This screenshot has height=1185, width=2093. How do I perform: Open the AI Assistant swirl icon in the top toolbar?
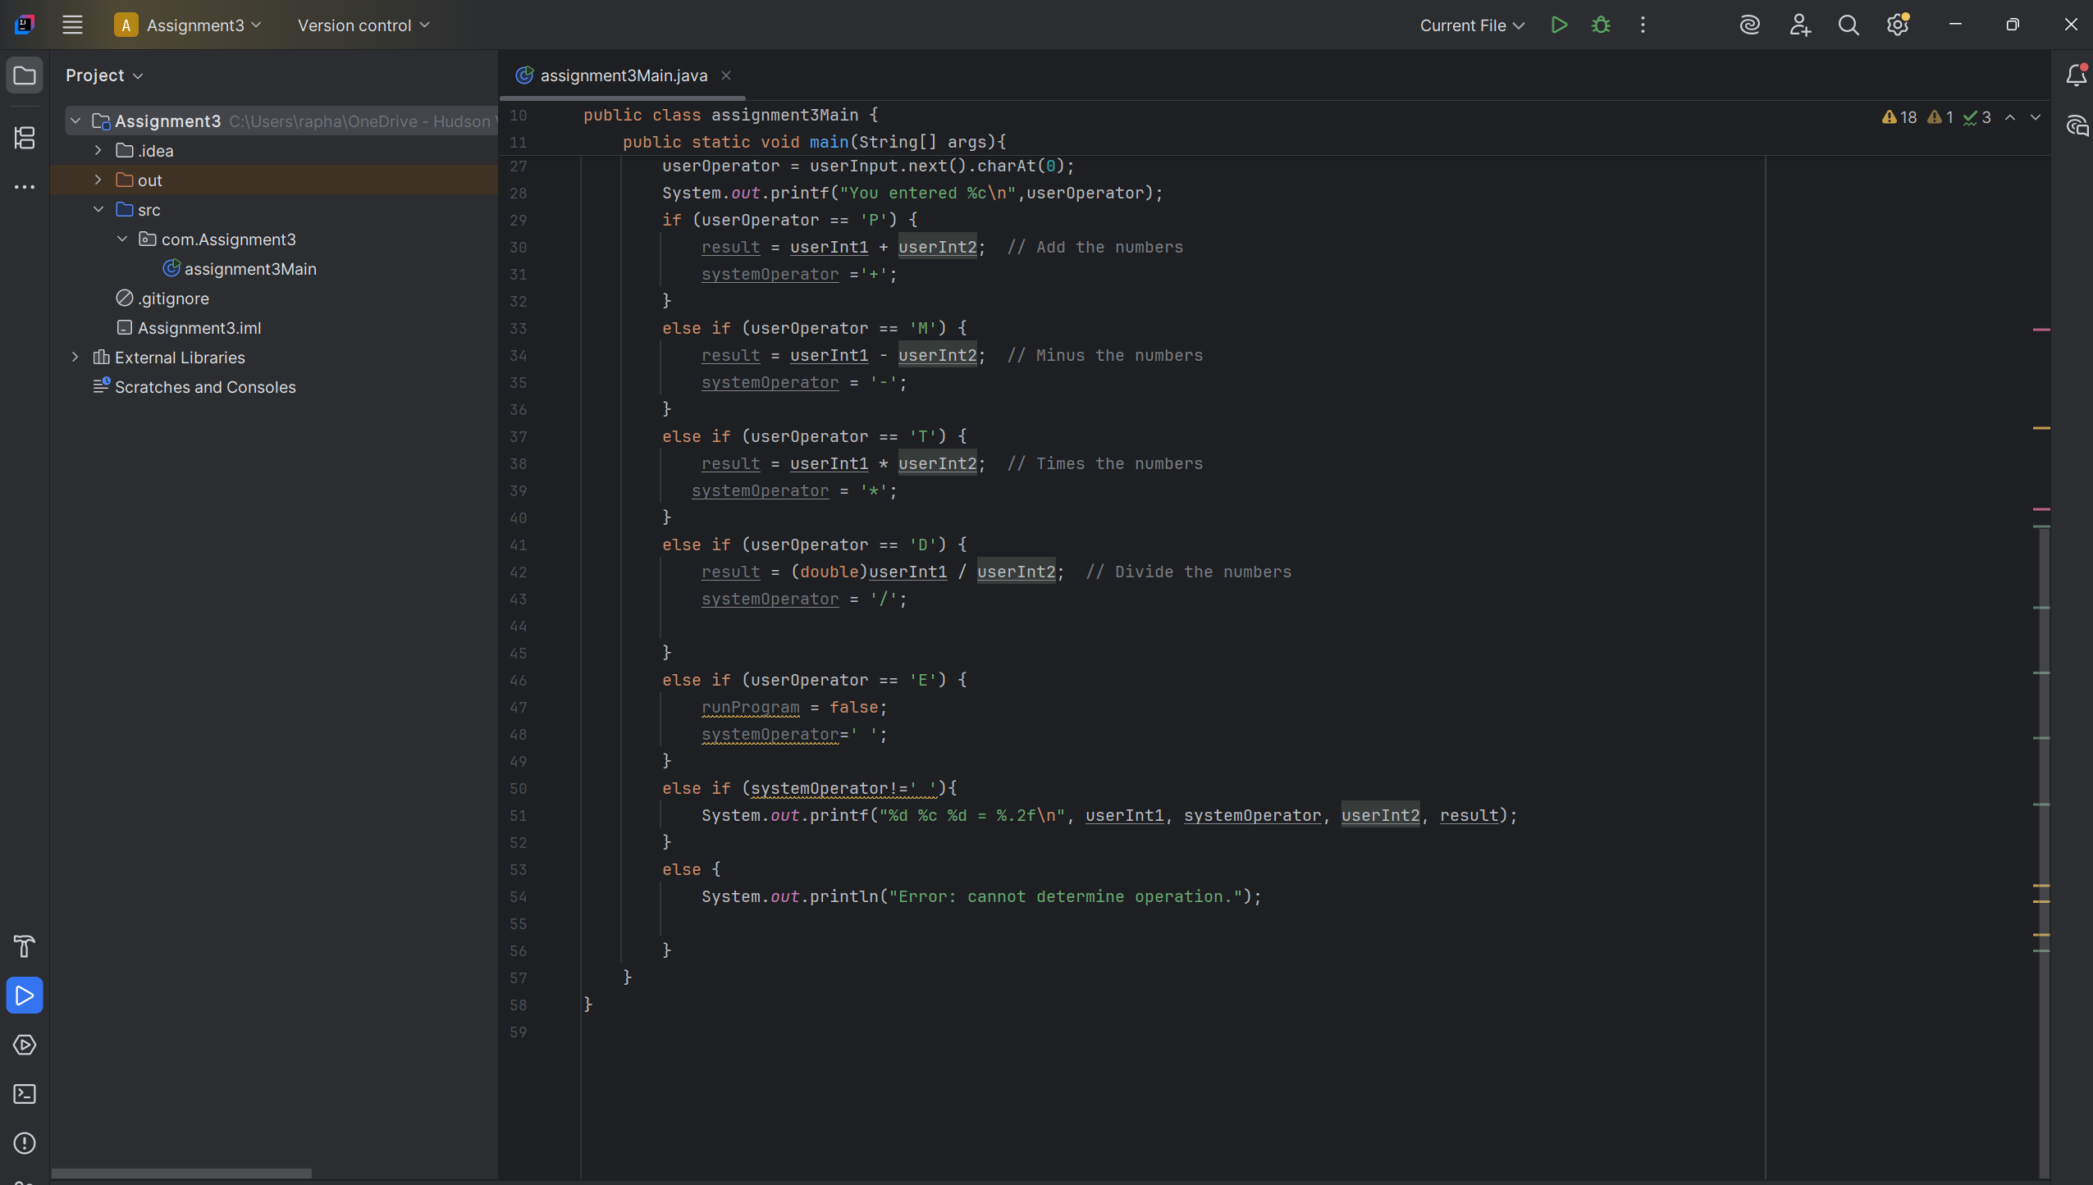click(1749, 25)
